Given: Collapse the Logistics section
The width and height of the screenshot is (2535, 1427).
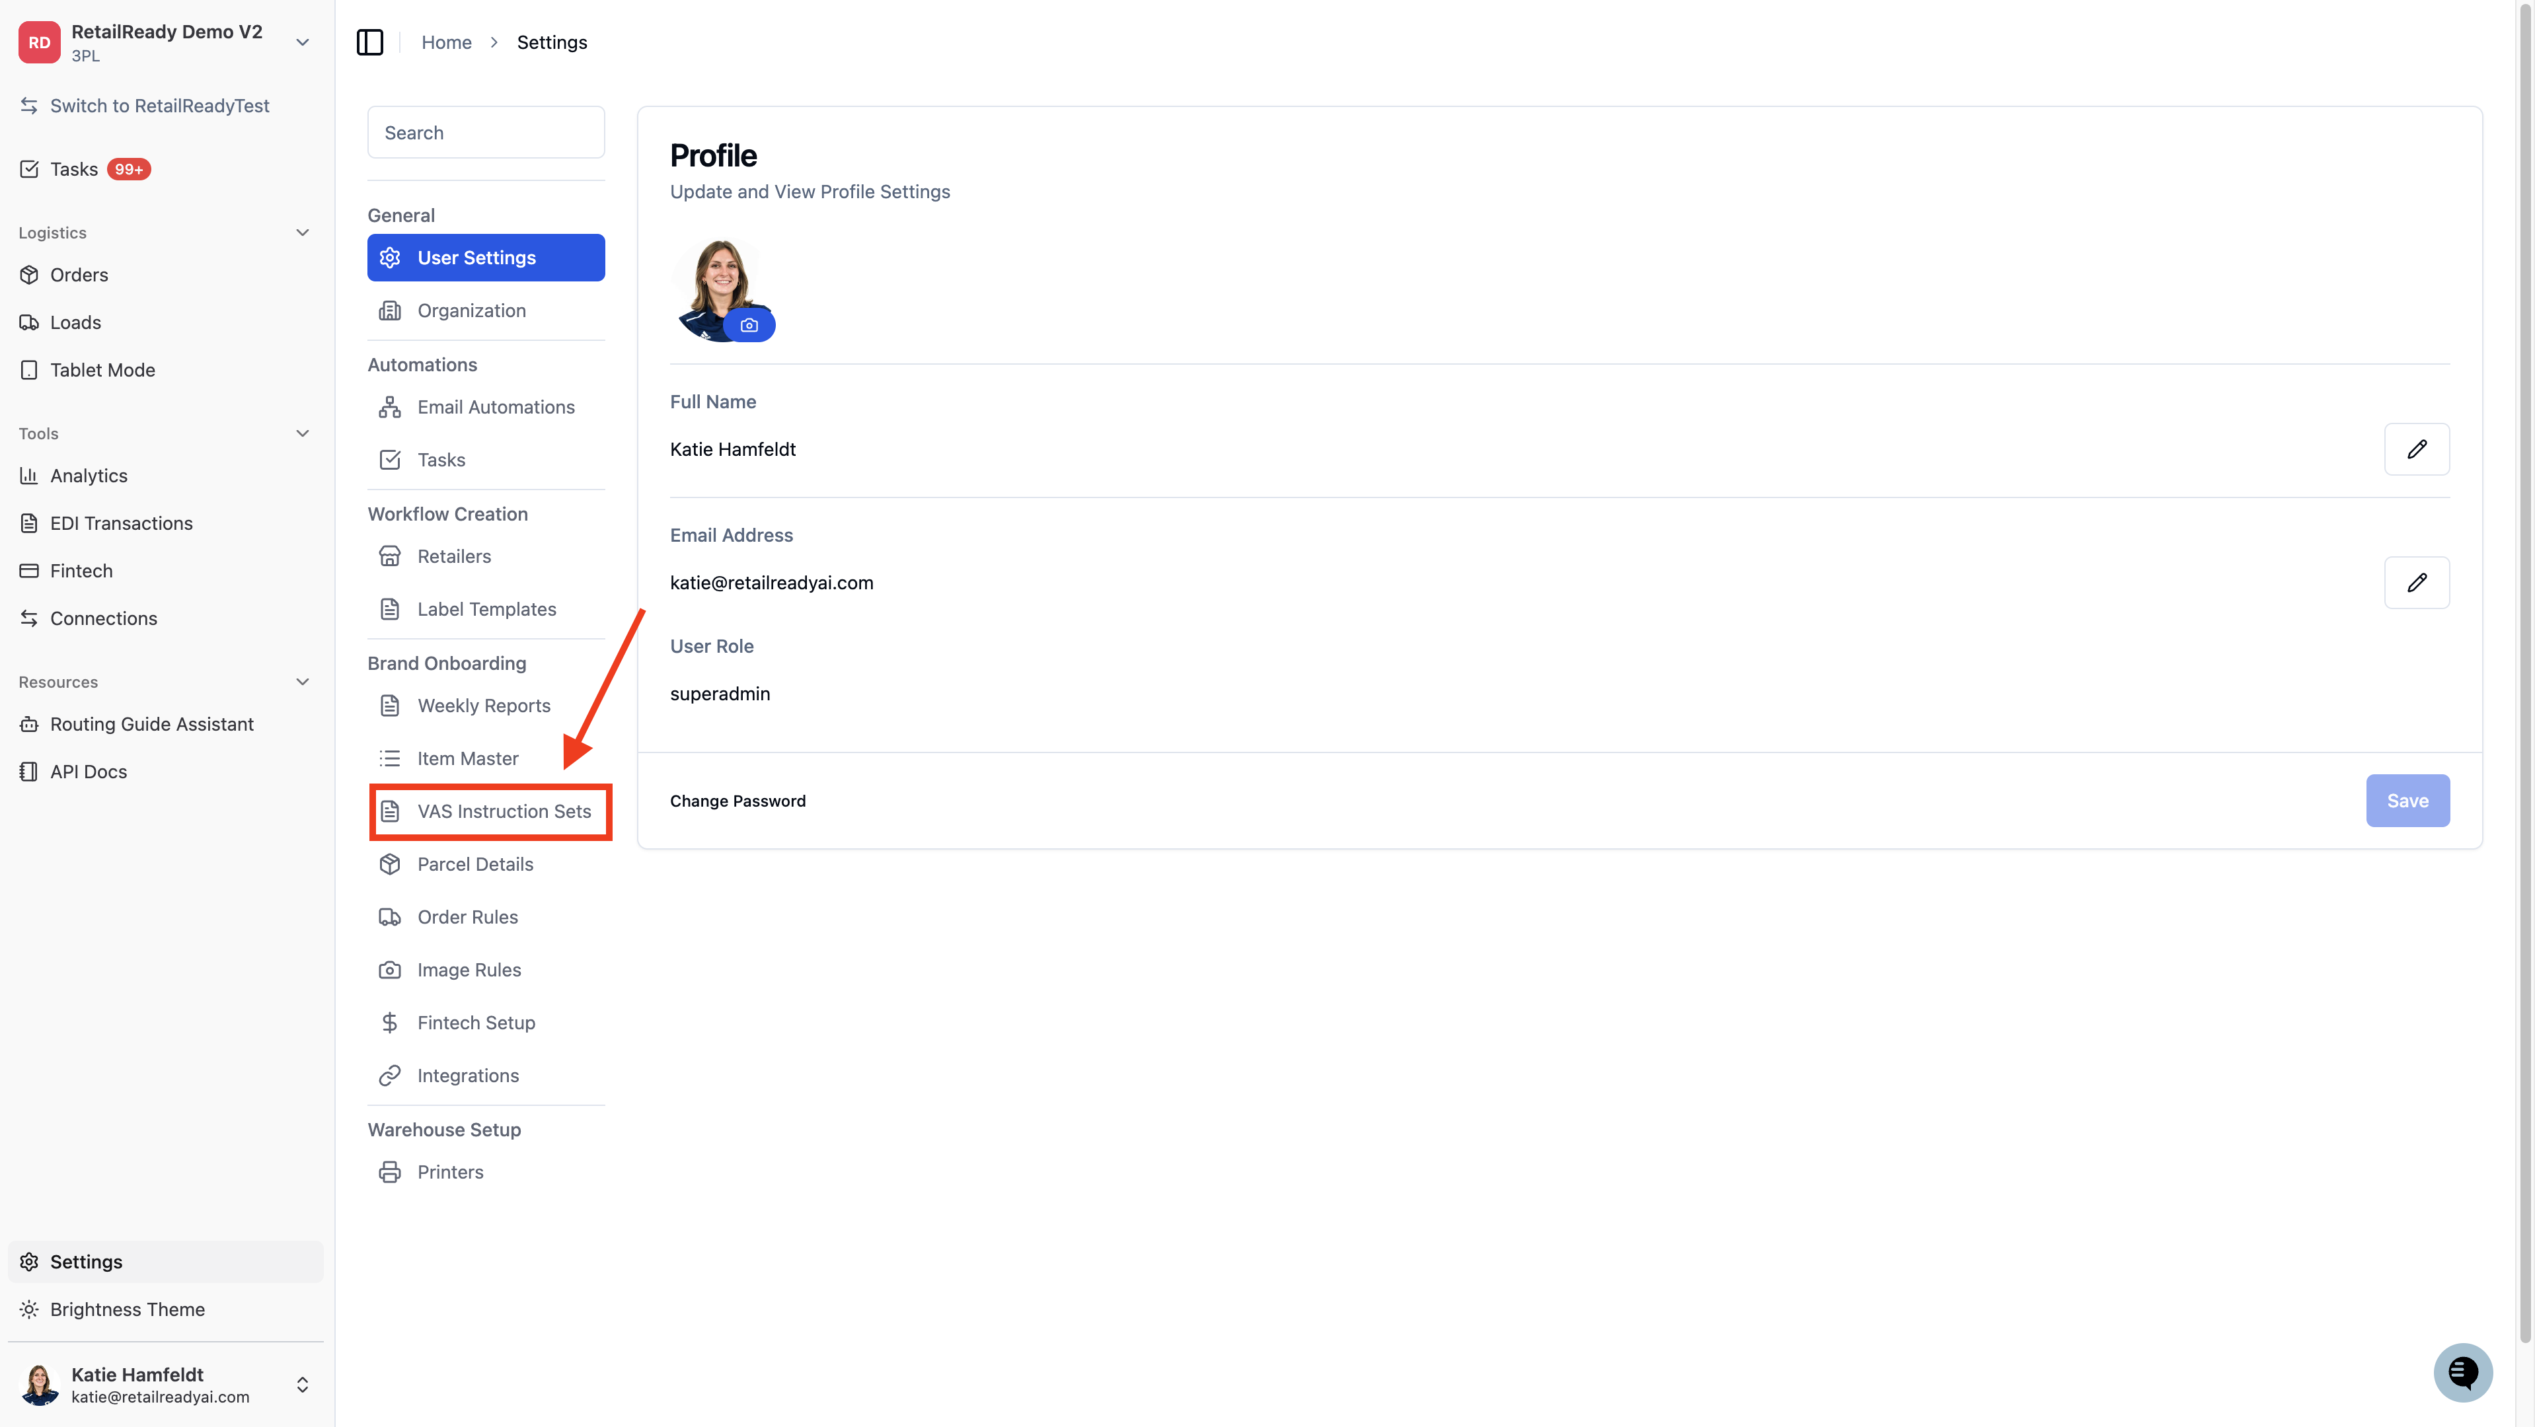Looking at the screenshot, I should [x=303, y=233].
